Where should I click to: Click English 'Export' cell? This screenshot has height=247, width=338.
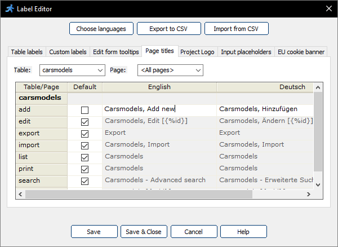pyautogui.click(x=159, y=134)
